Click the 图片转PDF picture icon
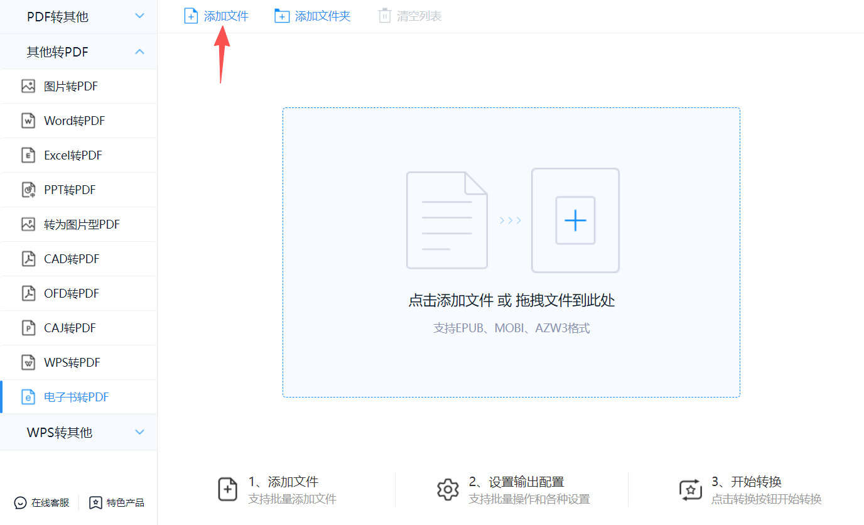This screenshot has width=864, height=525. click(x=28, y=87)
